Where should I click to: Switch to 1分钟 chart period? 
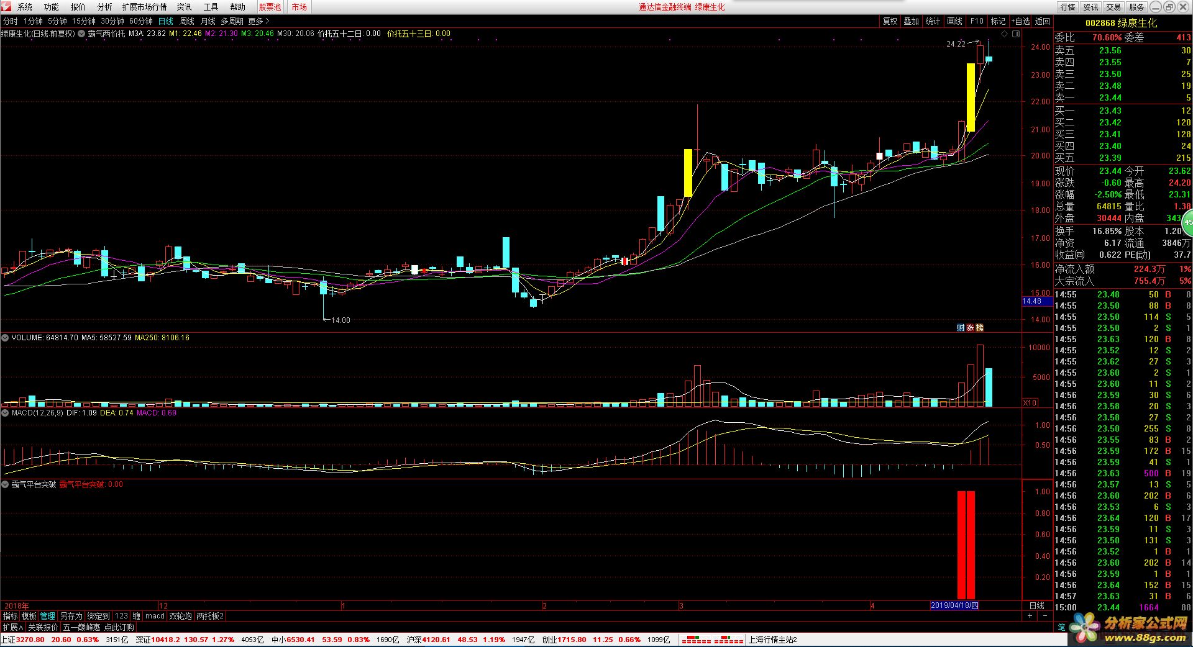pyautogui.click(x=33, y=21)
